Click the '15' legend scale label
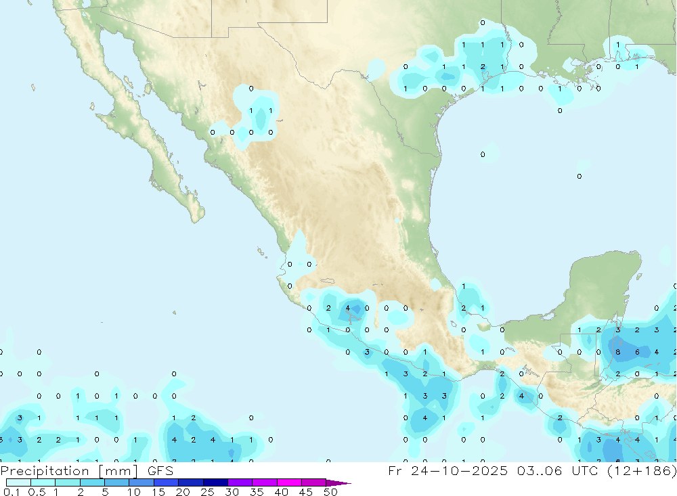Image resolution: width=677 pixels, height=496 pixels. click(x=158, y=492)
